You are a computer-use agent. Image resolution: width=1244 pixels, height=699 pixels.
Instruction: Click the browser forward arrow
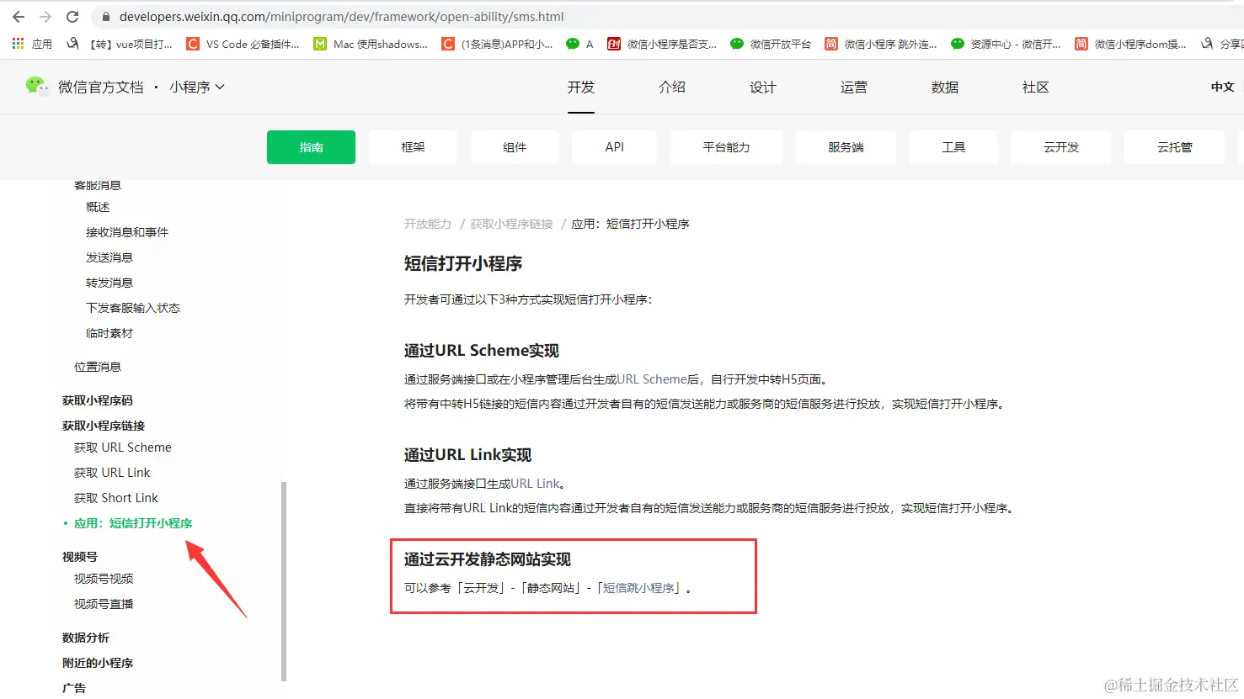[x=45, y=17]
